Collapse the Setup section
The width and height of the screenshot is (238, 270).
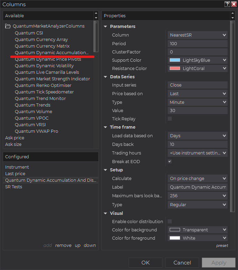106,170
